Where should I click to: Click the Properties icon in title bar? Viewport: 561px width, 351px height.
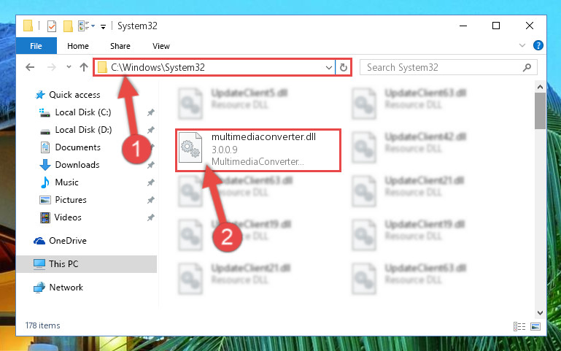(52, 26)
